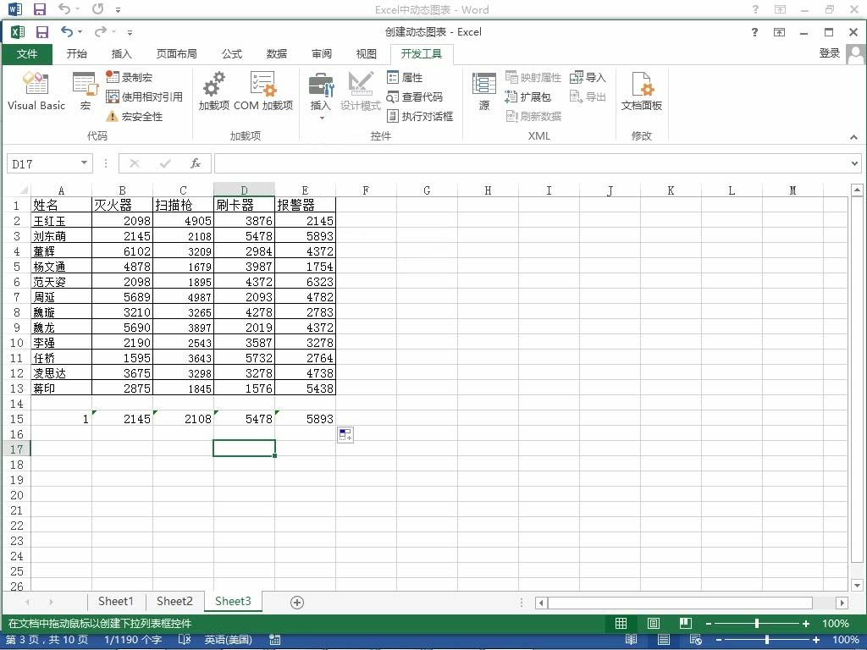Adjust the Excel zoom slider

coord(757,624)
